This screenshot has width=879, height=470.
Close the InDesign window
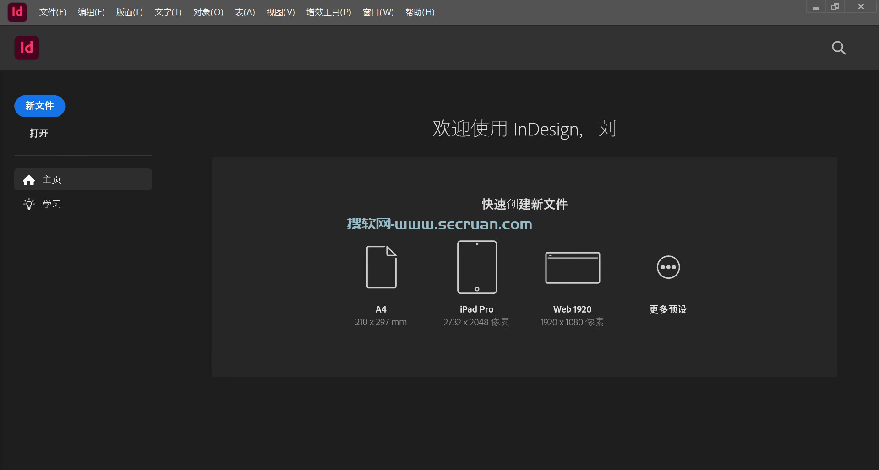(x=861, y=7)
